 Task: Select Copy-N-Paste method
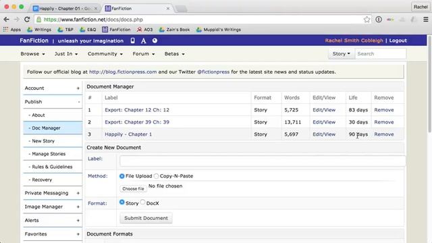pos(156,176)
